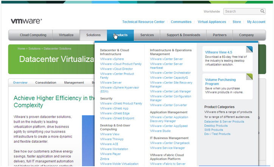Open the Solutions navigation tab
The height and width of the screenshot is (167, 274).
click(93, 35)
